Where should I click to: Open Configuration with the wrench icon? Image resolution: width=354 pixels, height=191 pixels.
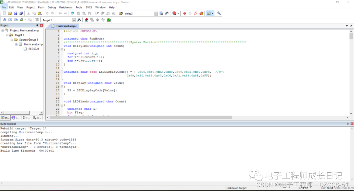[219, 13]
